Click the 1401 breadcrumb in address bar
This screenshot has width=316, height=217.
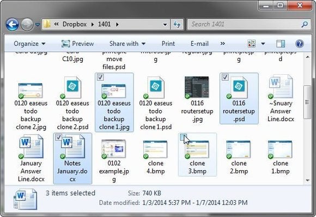tap(104, 24)
